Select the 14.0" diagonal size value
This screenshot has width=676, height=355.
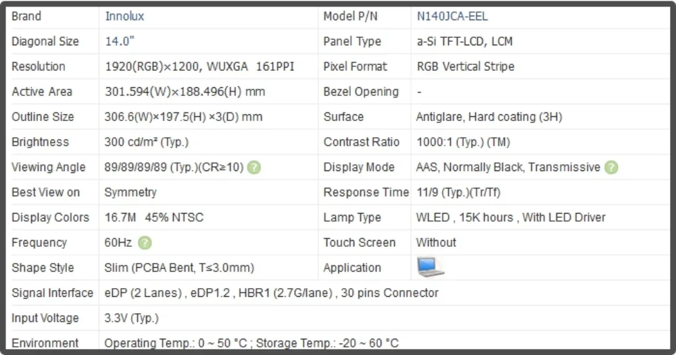point(120,41)
